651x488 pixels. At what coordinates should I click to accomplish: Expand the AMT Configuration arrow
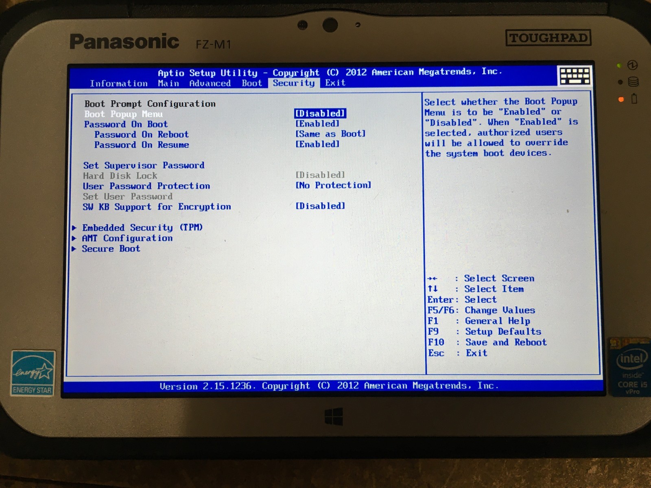(74, 238)
